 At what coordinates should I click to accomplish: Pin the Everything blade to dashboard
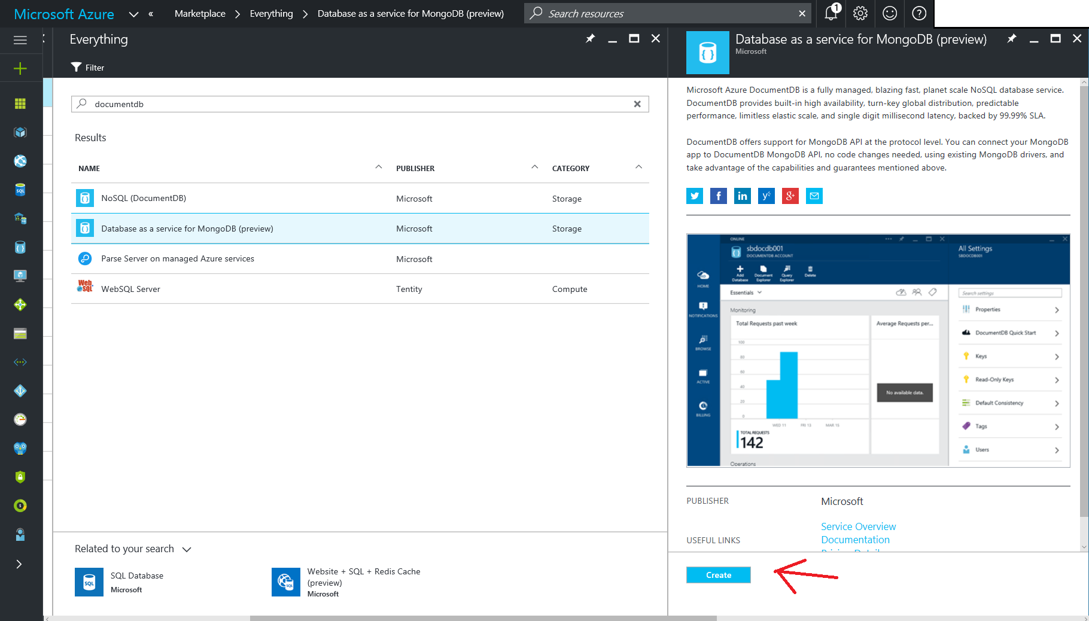tap(591, 39)
